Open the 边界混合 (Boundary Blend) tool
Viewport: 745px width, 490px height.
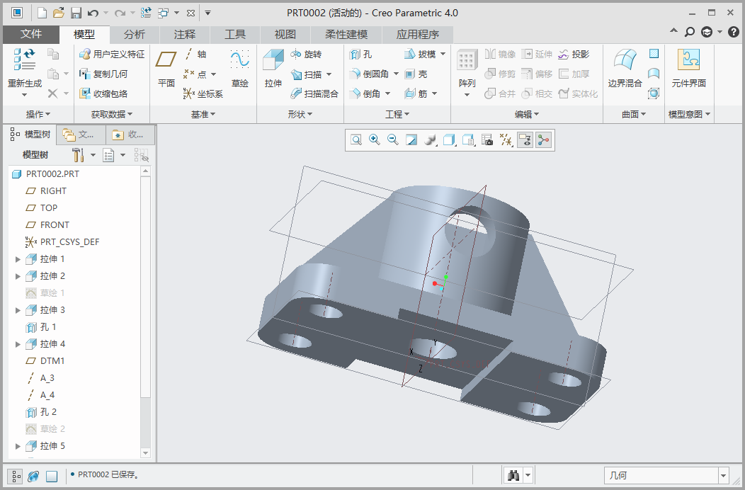pyautogui.click(x=625, y=68)
